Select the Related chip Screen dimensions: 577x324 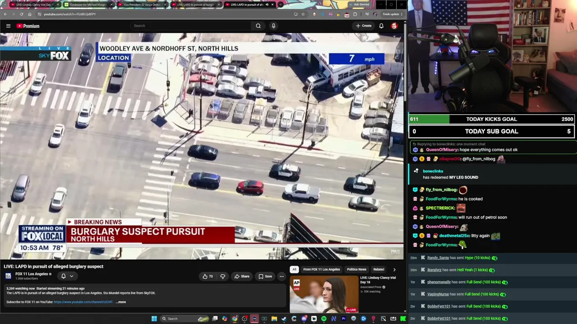379,270
